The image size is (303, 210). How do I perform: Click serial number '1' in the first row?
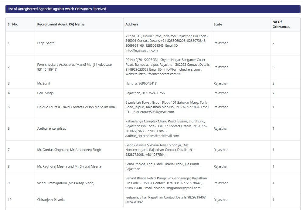[9, 43]
